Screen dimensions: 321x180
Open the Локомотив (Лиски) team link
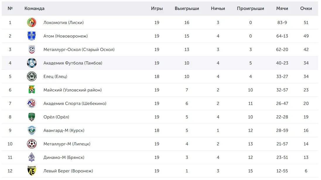click(x=64, y=23)
